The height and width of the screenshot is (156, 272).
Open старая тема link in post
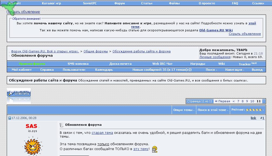[x=102, y=133]
